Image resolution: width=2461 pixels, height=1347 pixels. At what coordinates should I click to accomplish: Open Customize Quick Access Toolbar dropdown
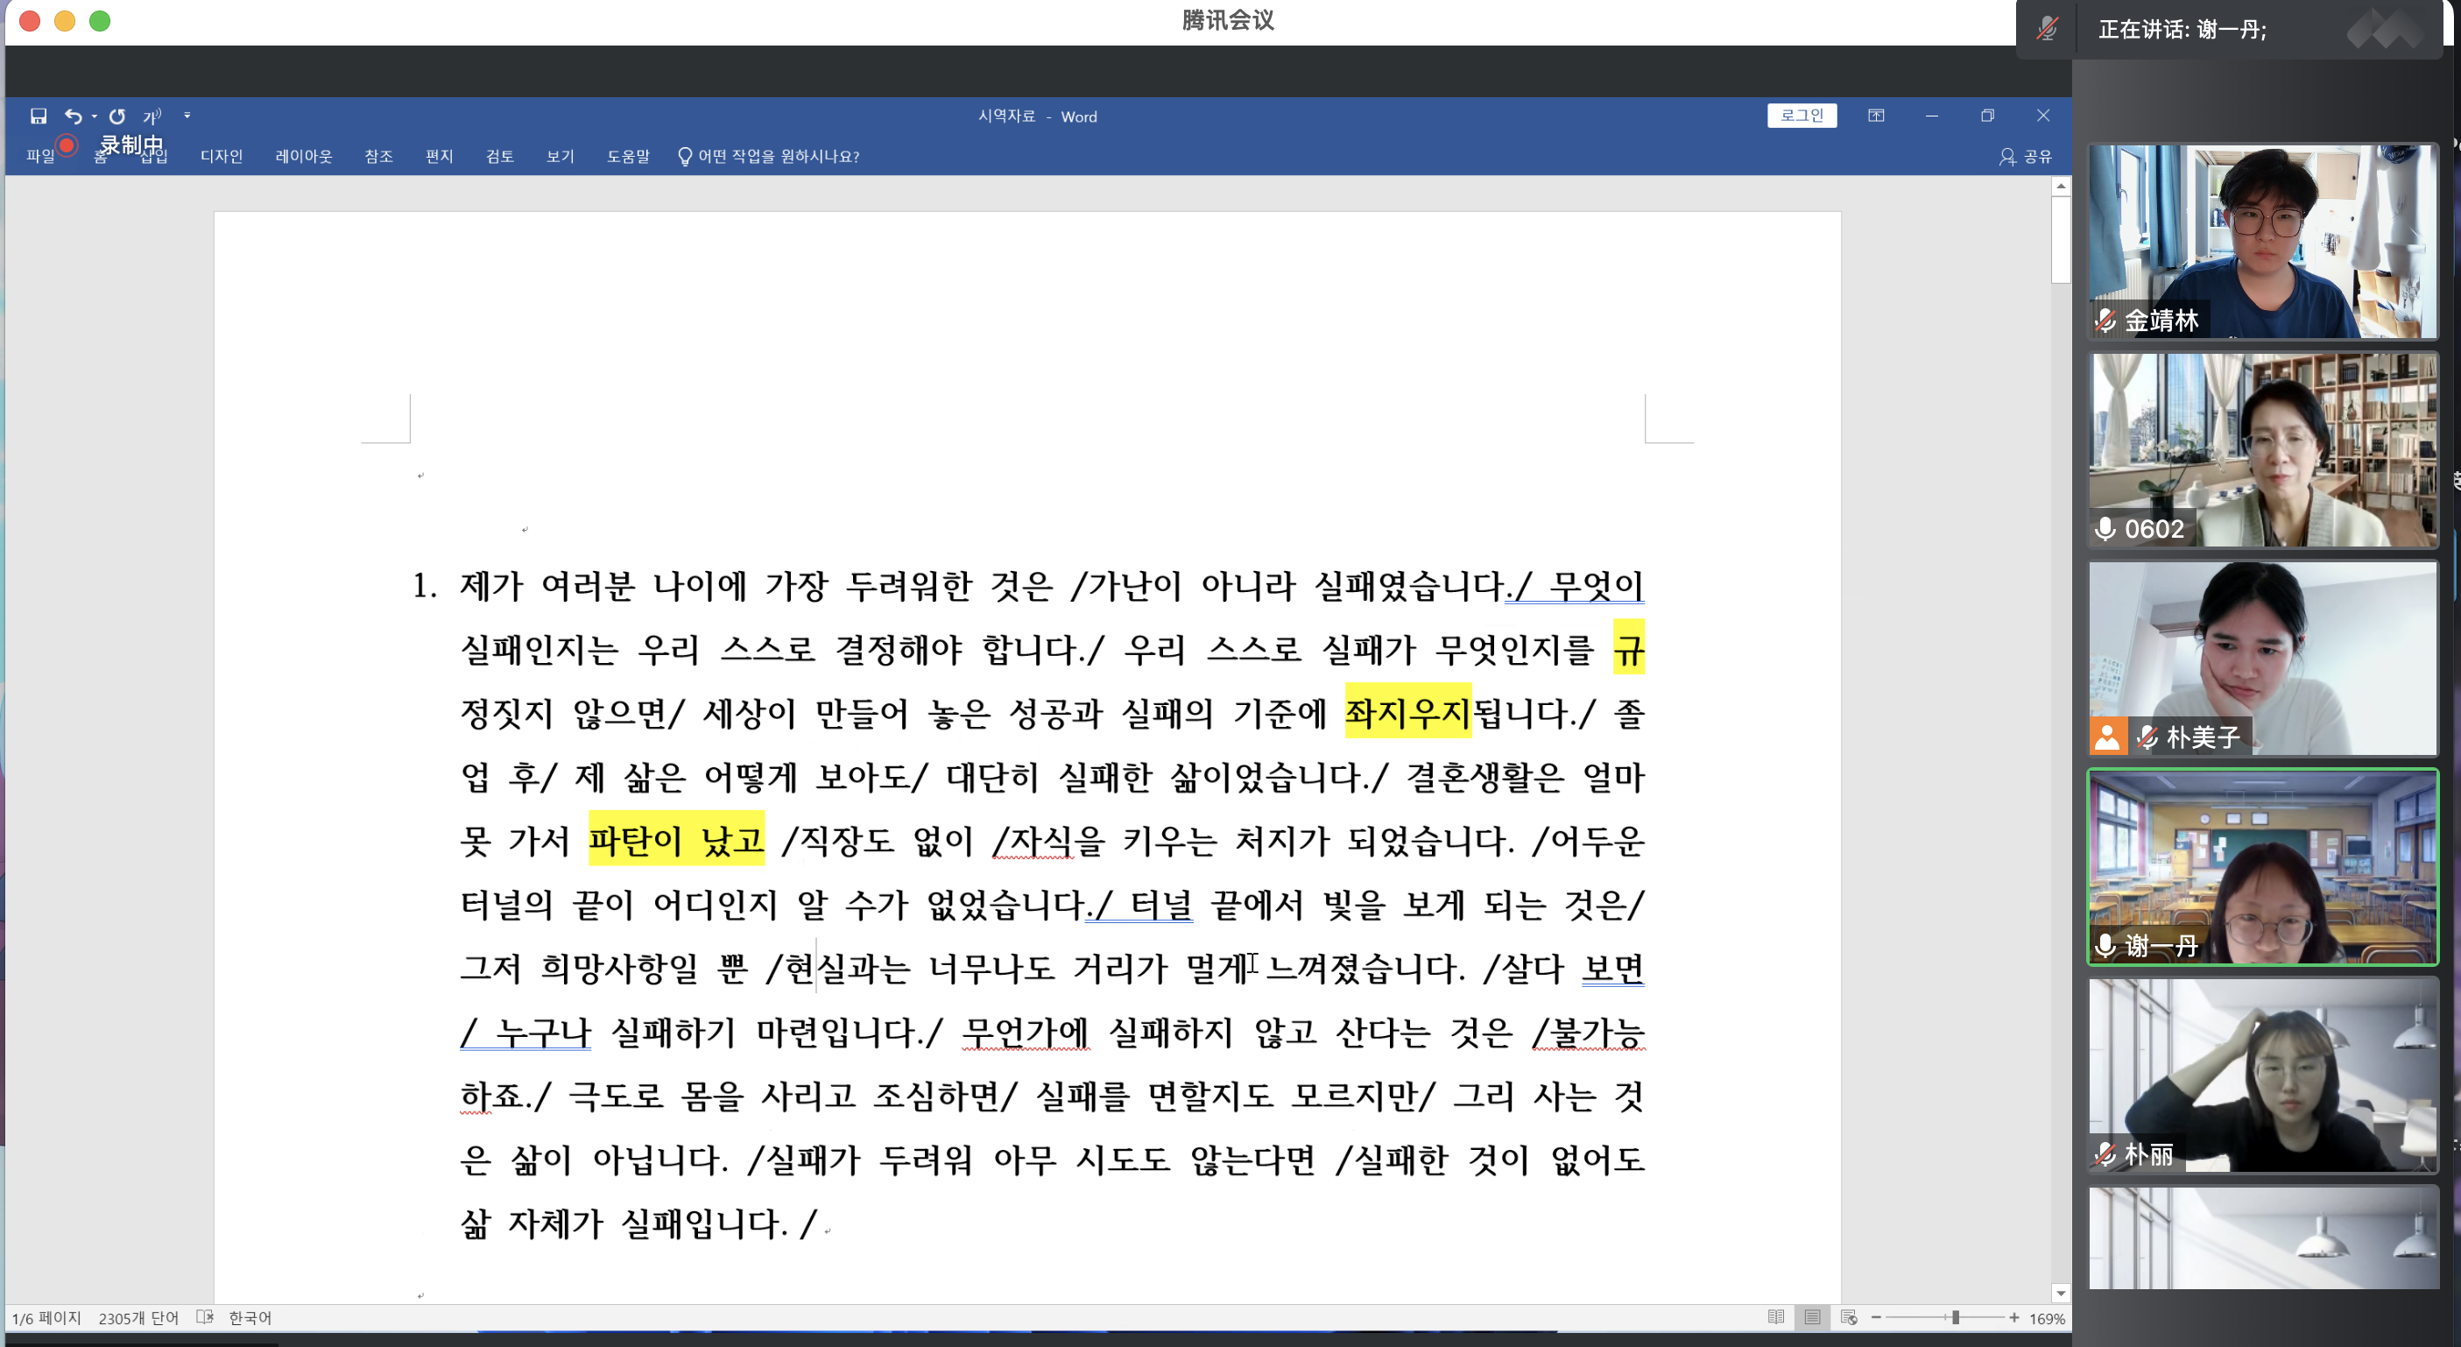[187, 116]
